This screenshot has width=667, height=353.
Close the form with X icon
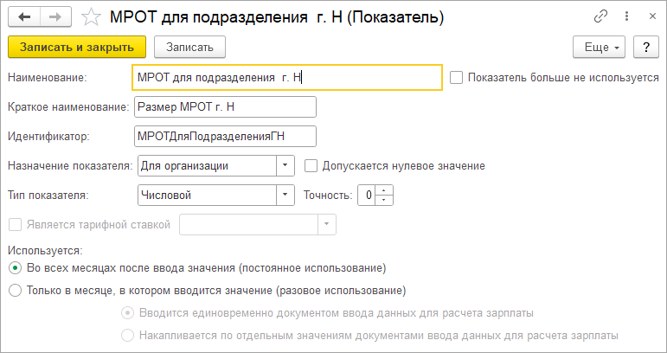pyautogui.click(x=652, y=16)
